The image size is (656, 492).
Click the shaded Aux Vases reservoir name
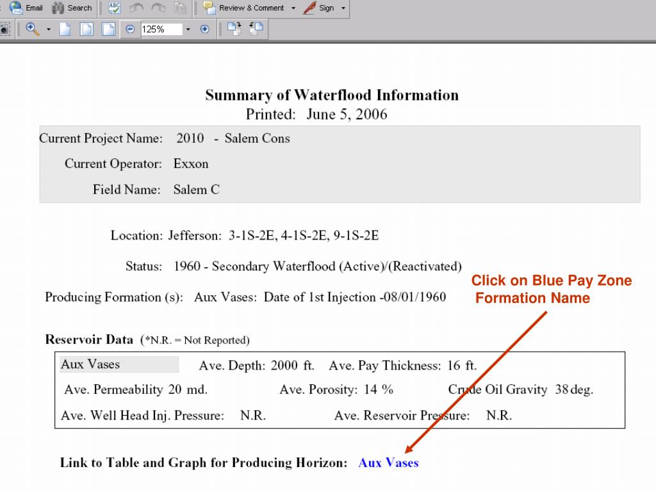(119, 365)
